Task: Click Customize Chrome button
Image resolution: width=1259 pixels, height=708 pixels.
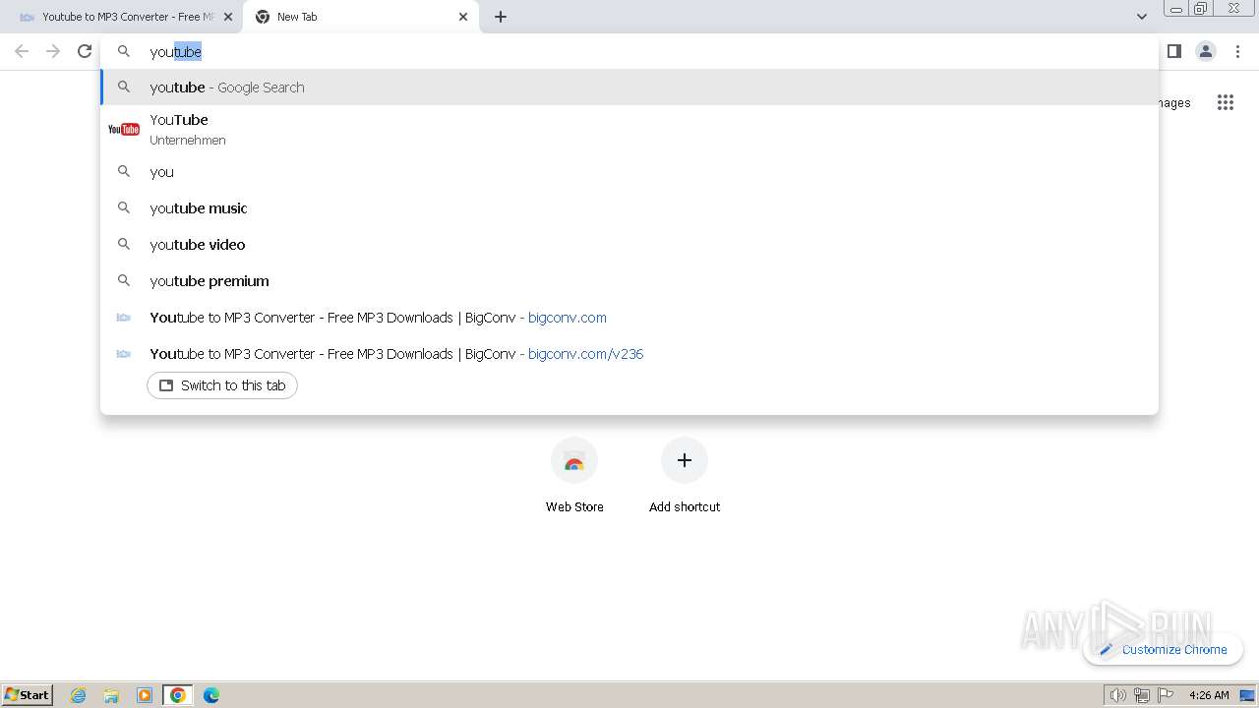Action: [1164, 649]
